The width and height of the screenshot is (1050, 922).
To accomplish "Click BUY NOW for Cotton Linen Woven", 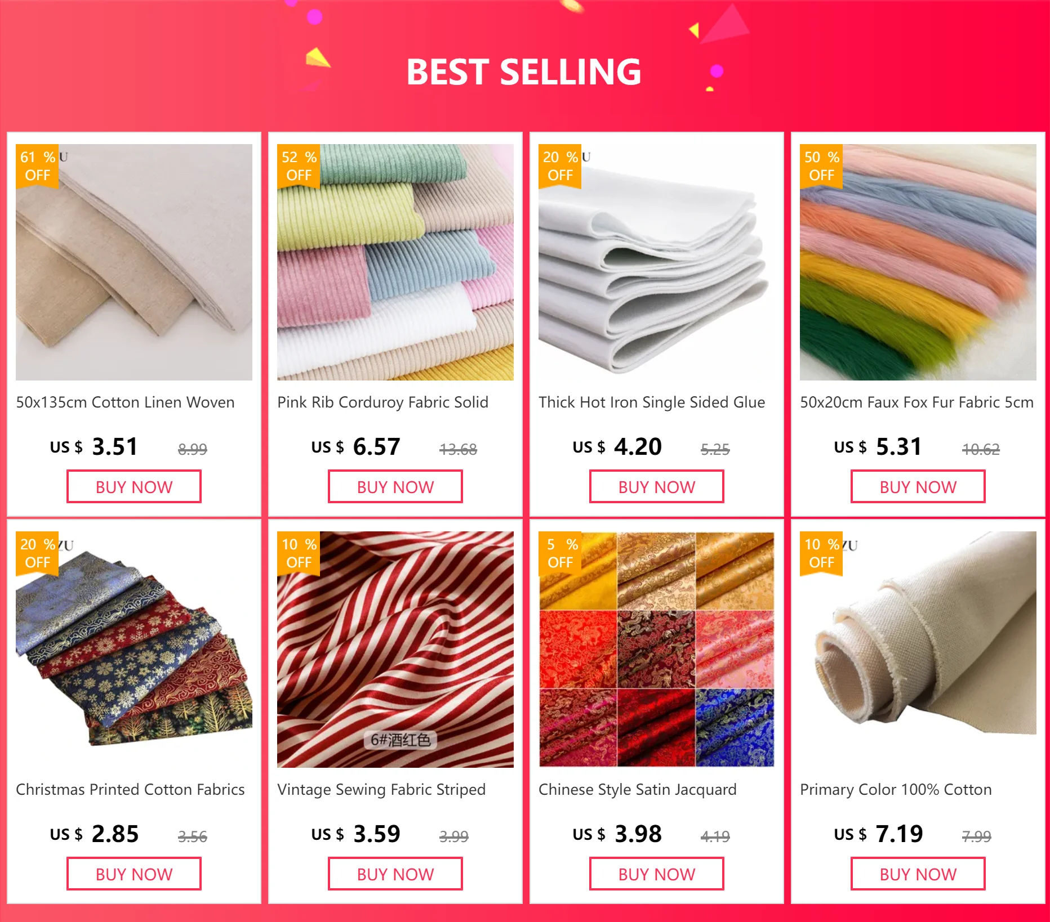I will coord(134,486).
